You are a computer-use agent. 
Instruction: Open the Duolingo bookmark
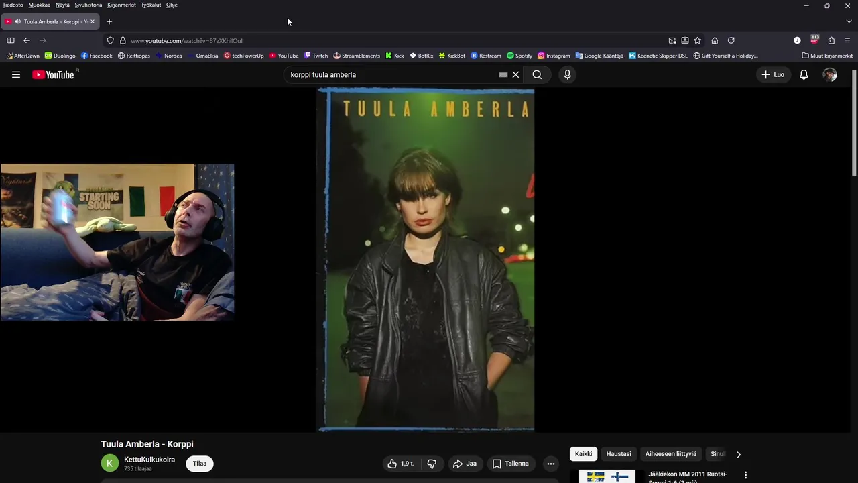point(60,56)
